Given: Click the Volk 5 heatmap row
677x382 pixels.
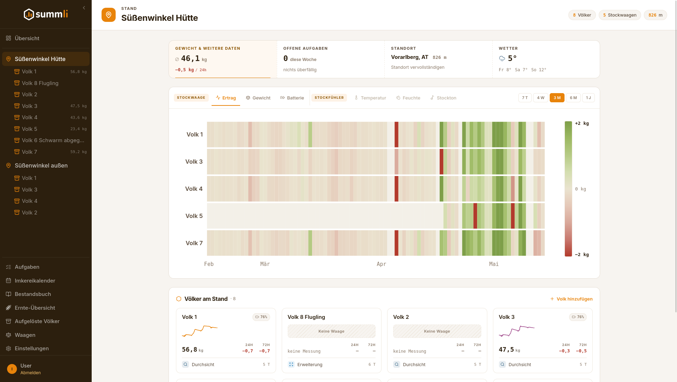Looking at the screenshot, I should 376,216.
